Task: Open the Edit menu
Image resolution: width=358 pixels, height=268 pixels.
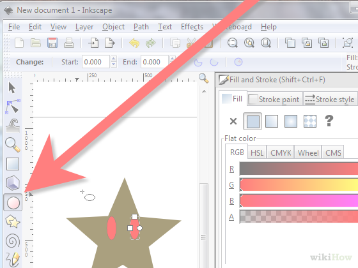Action: coord(35,27)
